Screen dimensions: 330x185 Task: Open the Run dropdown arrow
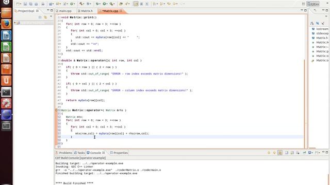point(107,4)
